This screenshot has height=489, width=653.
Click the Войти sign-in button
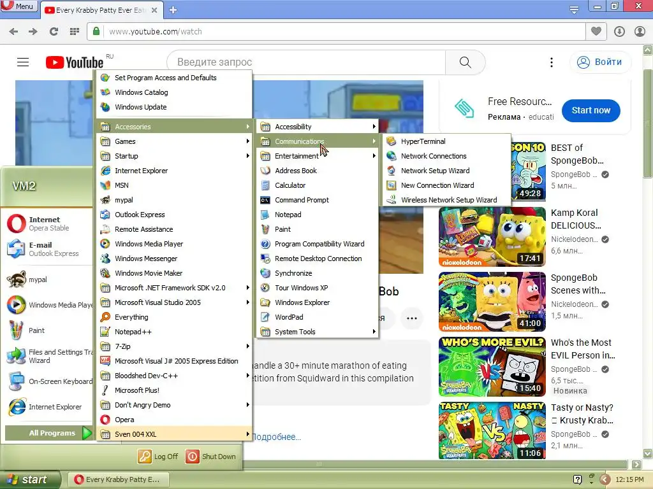click(599, 62)
